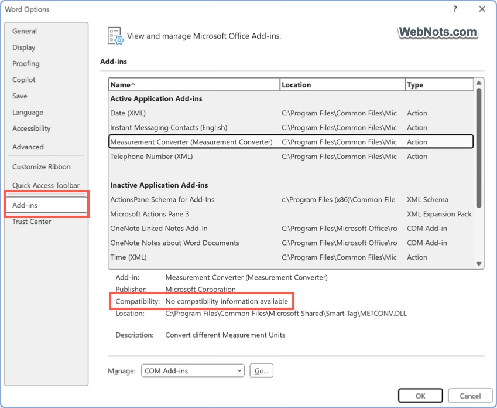Screen dimensions: 497x408
Task: Click the Cancel button
Action: click(470, 396)
